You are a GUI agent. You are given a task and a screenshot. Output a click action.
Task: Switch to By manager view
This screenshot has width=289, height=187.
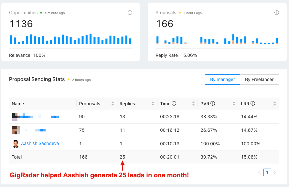click(x=222, y=79)
